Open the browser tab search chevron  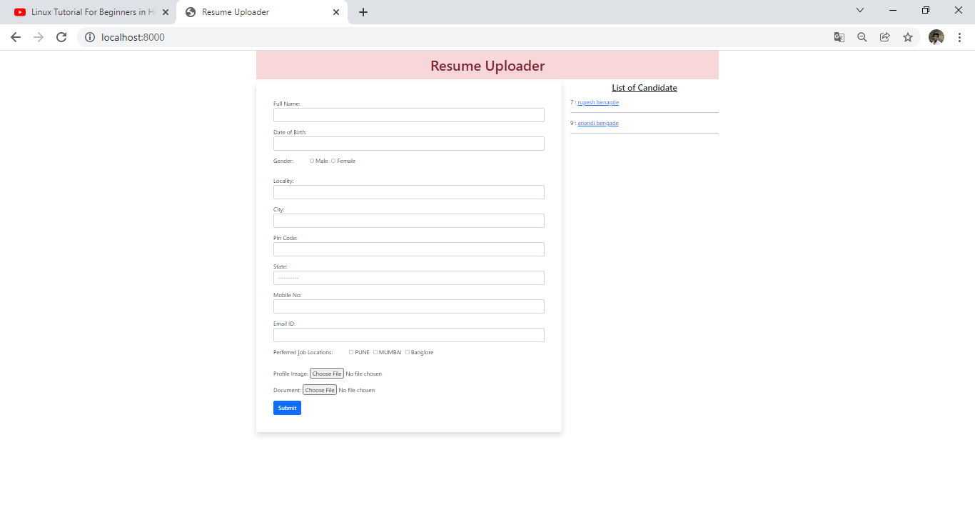tap(859, 10)
